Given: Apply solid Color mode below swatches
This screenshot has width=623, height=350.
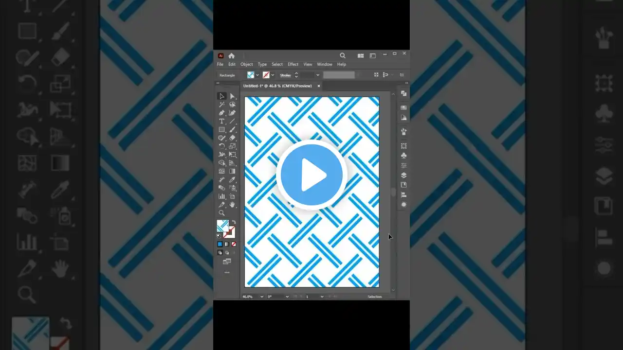Looking at the screenshot, I should click(x=220, y=244).
